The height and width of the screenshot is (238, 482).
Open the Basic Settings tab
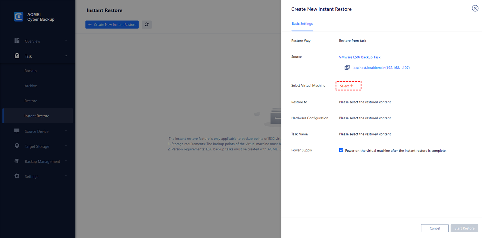tap(302, 24)
